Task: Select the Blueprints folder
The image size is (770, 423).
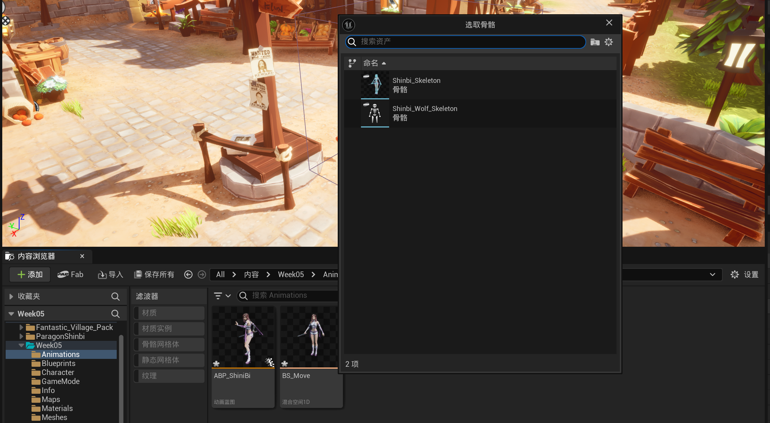Action: (53, 363)
